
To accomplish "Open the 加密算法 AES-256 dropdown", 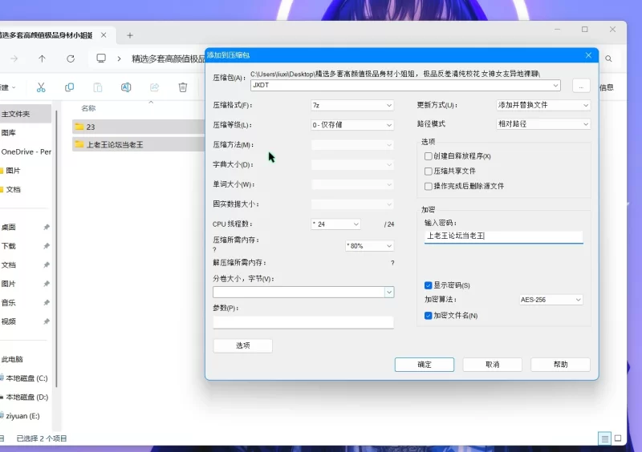I will (x=551, y=300).
